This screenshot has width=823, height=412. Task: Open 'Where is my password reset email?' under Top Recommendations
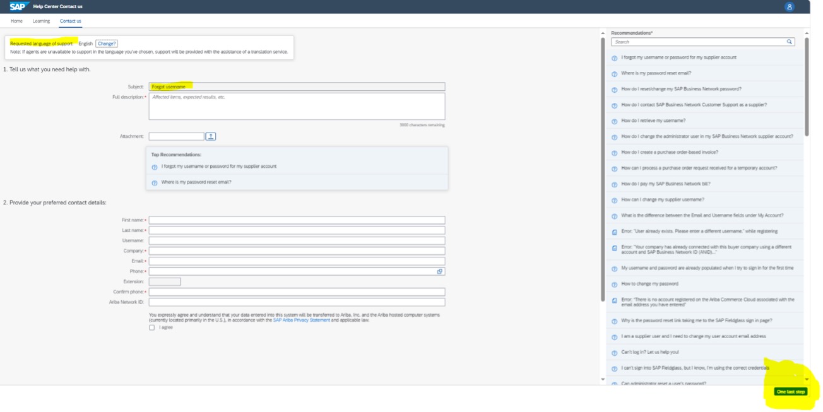click(196, 182)
